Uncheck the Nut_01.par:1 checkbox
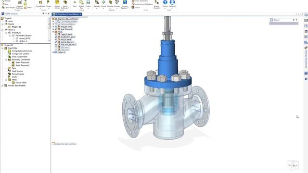 [56, 39]
